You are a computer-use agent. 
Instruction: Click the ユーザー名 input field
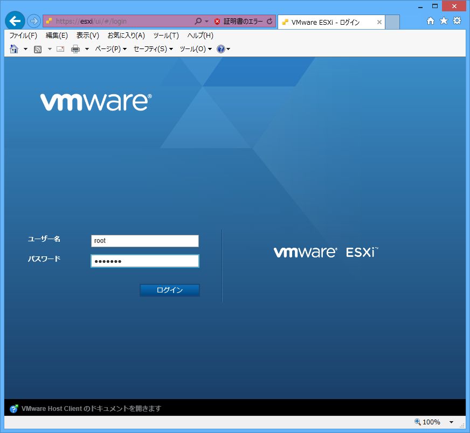[144, 241]
